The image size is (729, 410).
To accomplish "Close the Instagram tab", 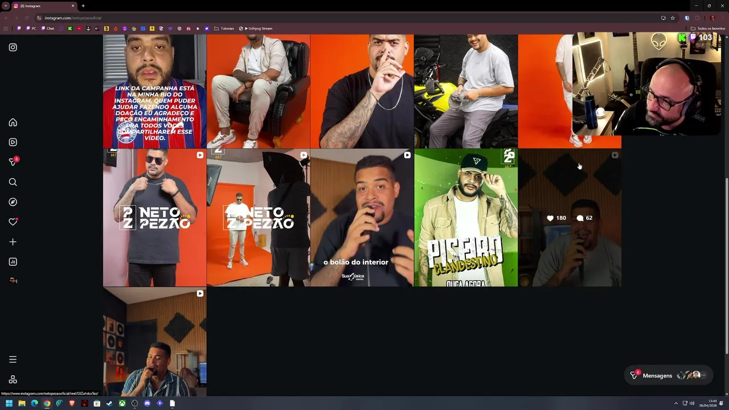I will (73, 6).
